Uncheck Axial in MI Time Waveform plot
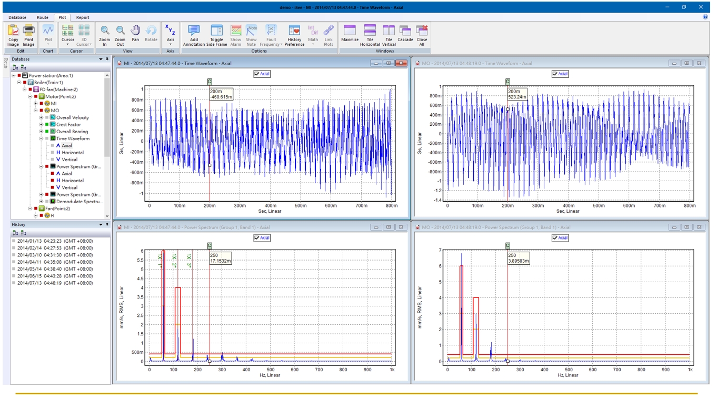 pos(257,74)
